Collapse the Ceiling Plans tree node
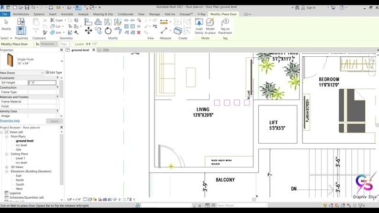Screen dimensions: 379x213 pos(7,154)
